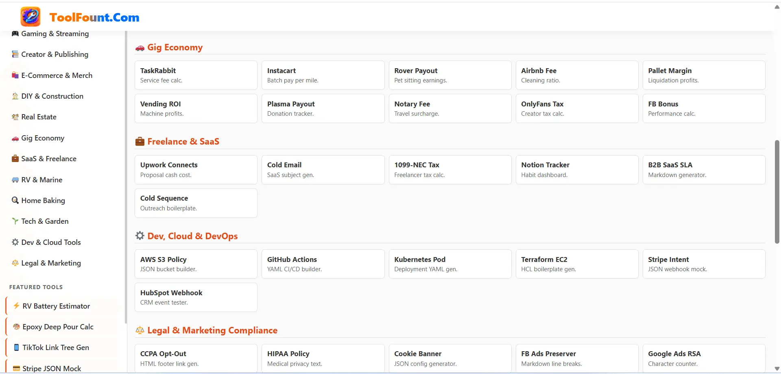Open the 1099-NEC Tax freelancer calculator
Image resolution: width=781 pixels, height=374 pixels.
tap(450, 170)
